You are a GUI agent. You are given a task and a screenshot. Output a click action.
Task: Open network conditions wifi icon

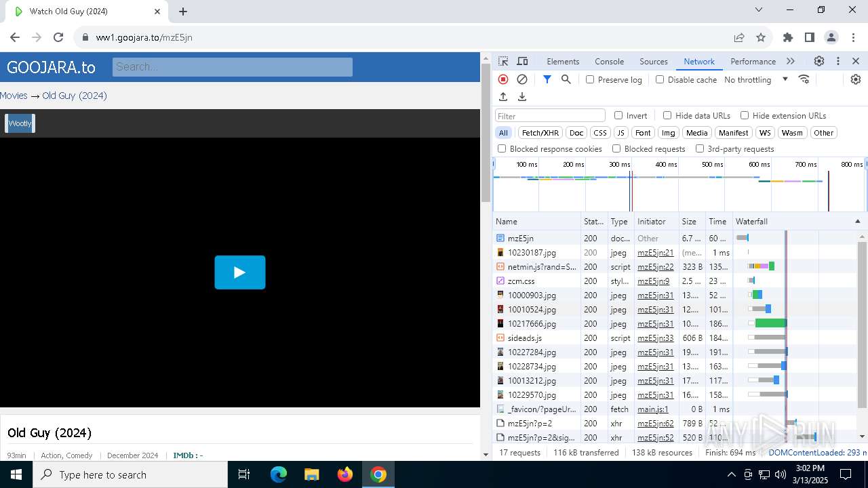[804, 79]
